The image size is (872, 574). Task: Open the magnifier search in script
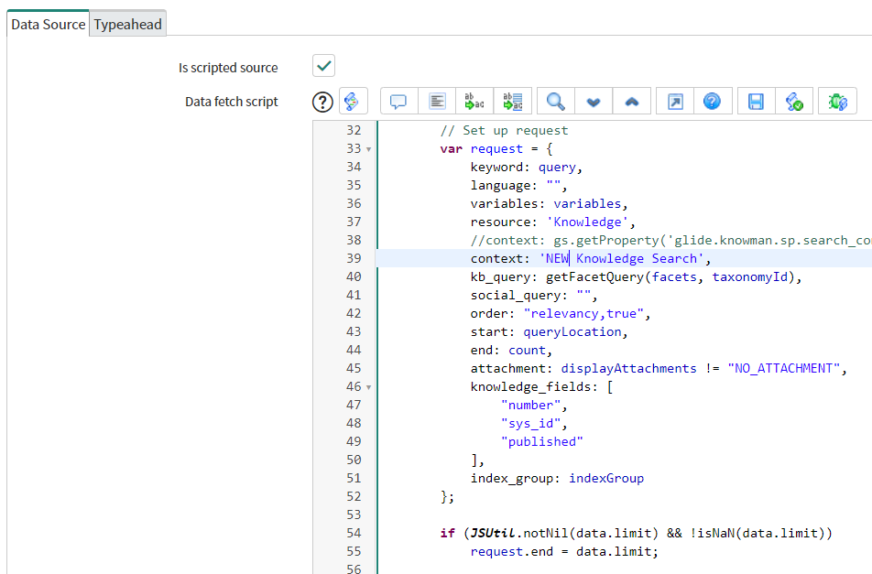click(x=556, y=101)
